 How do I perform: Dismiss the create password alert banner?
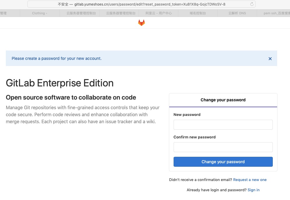[x=270, y=59]
